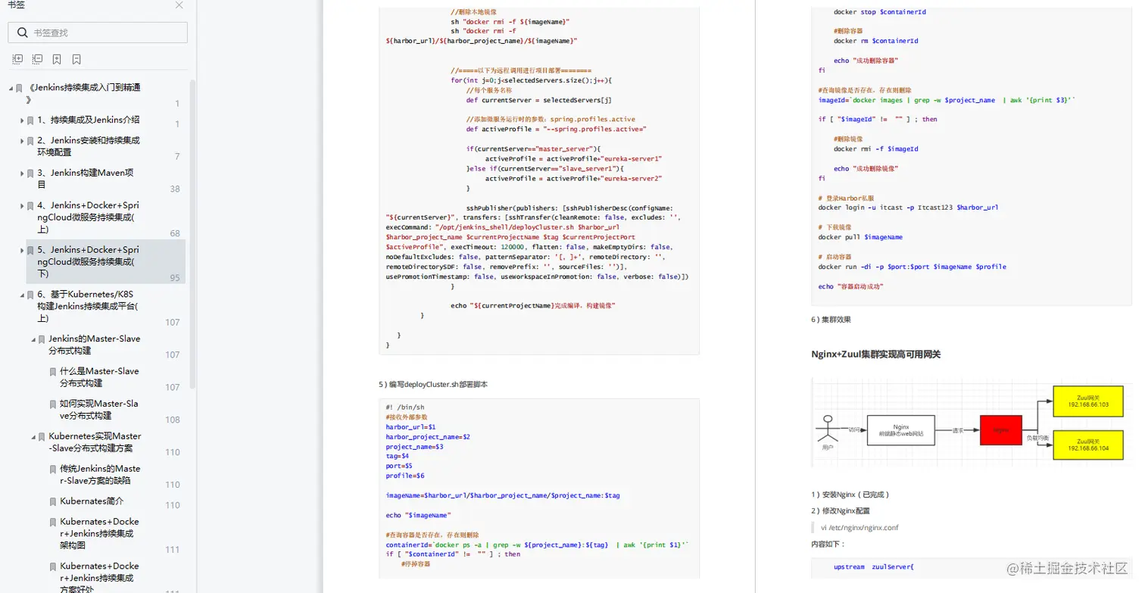Go to bookmark 1、持续集成及Jenkins介绍

click(89, 120)
